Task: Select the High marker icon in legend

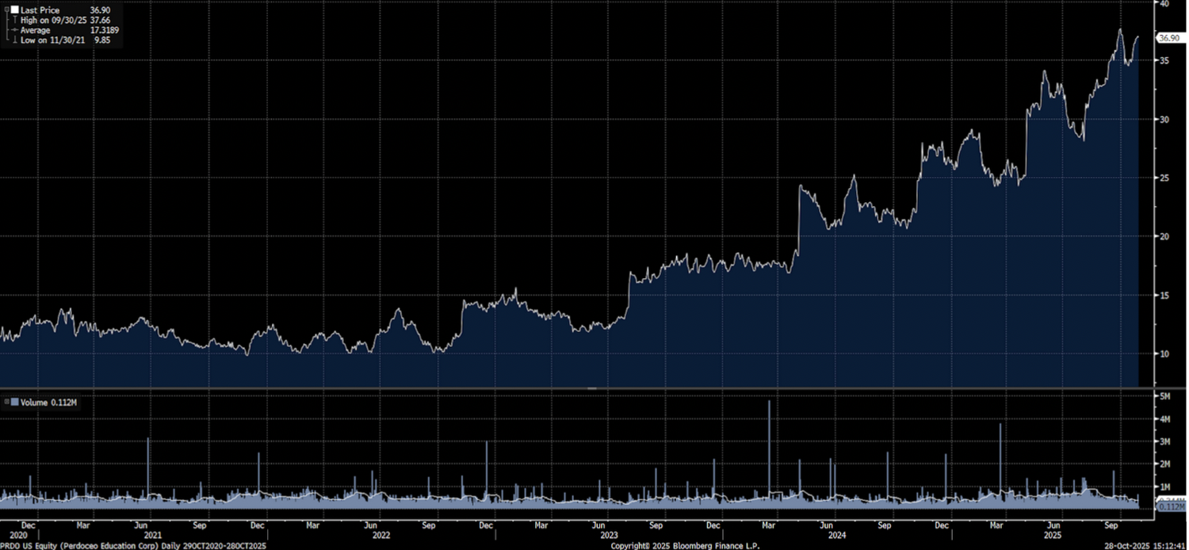Action: (x=15, y=20)
